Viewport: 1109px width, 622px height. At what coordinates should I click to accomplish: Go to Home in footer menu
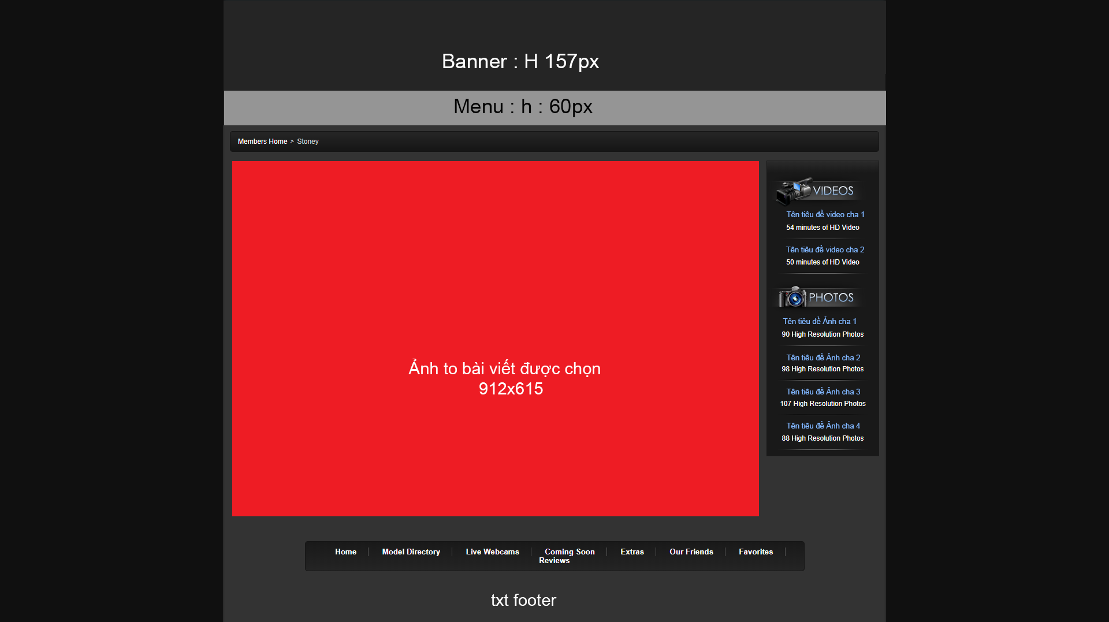(x=345, y=552)
